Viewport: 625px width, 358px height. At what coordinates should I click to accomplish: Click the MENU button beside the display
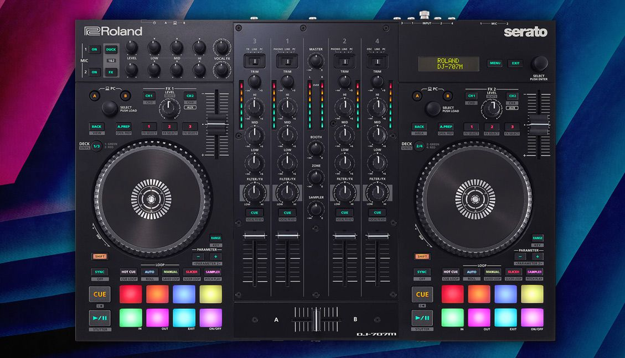pyautogui.click(x=495, y=63)
